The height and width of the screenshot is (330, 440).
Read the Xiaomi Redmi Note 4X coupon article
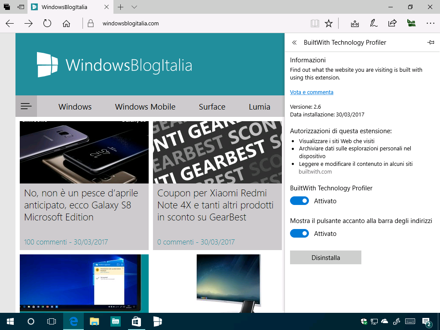pyautogui.click(x=215, y=205)
